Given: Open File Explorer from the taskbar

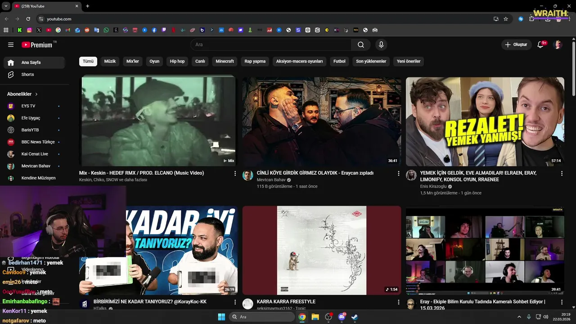Looking at the screenshot, I should click(315, 317).
